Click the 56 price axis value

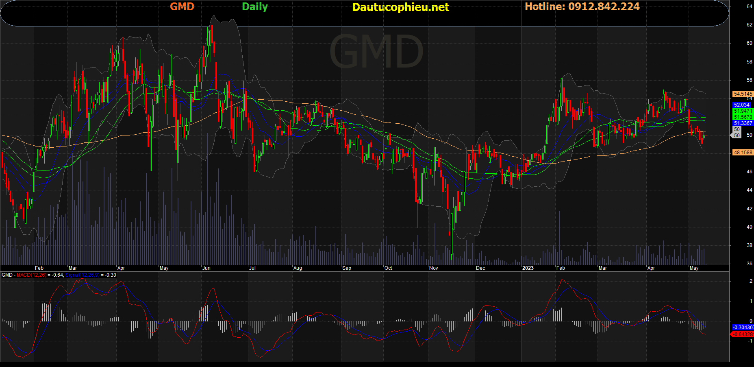[x=749, y=80]
